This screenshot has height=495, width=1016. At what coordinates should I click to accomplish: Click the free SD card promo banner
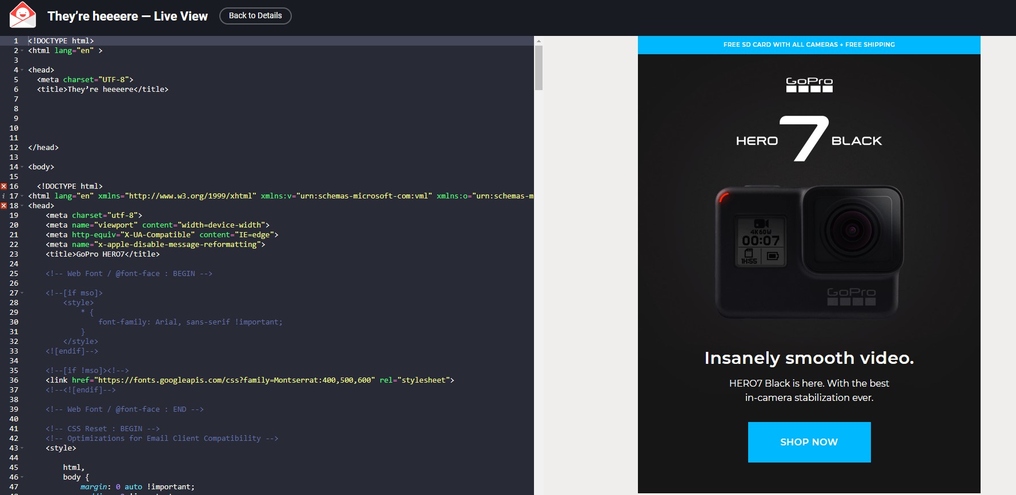click(x=809, y=44)
